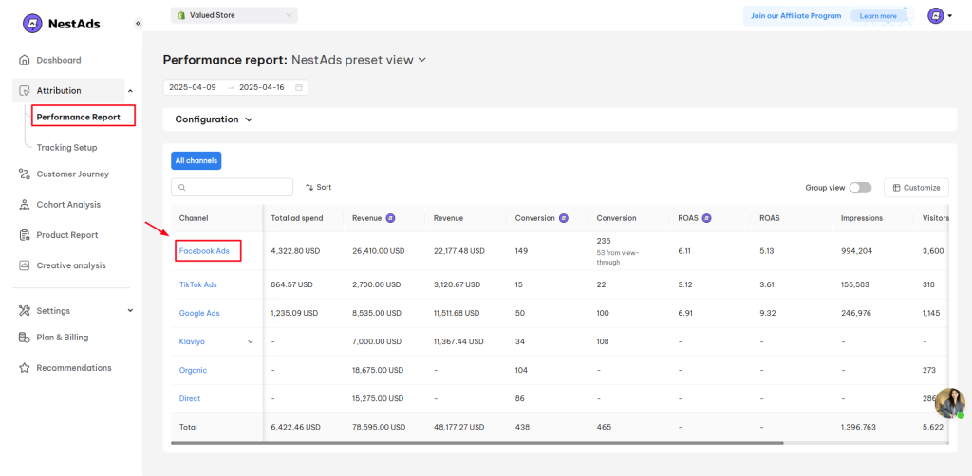Click the start date 2025-04-09
This screenshot has width=972, height=476.
pyautogui.click(x=192, y=87)
